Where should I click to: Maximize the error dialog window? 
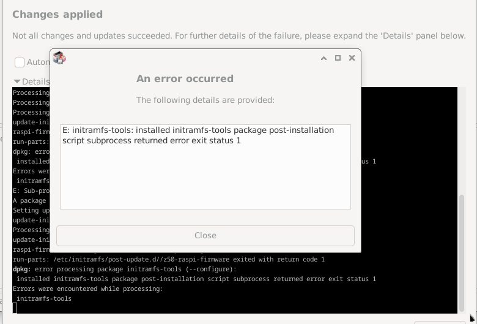pos(338,58)
